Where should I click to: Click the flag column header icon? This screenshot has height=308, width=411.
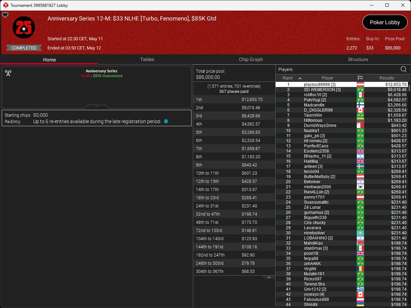click(x=360, y=78)
